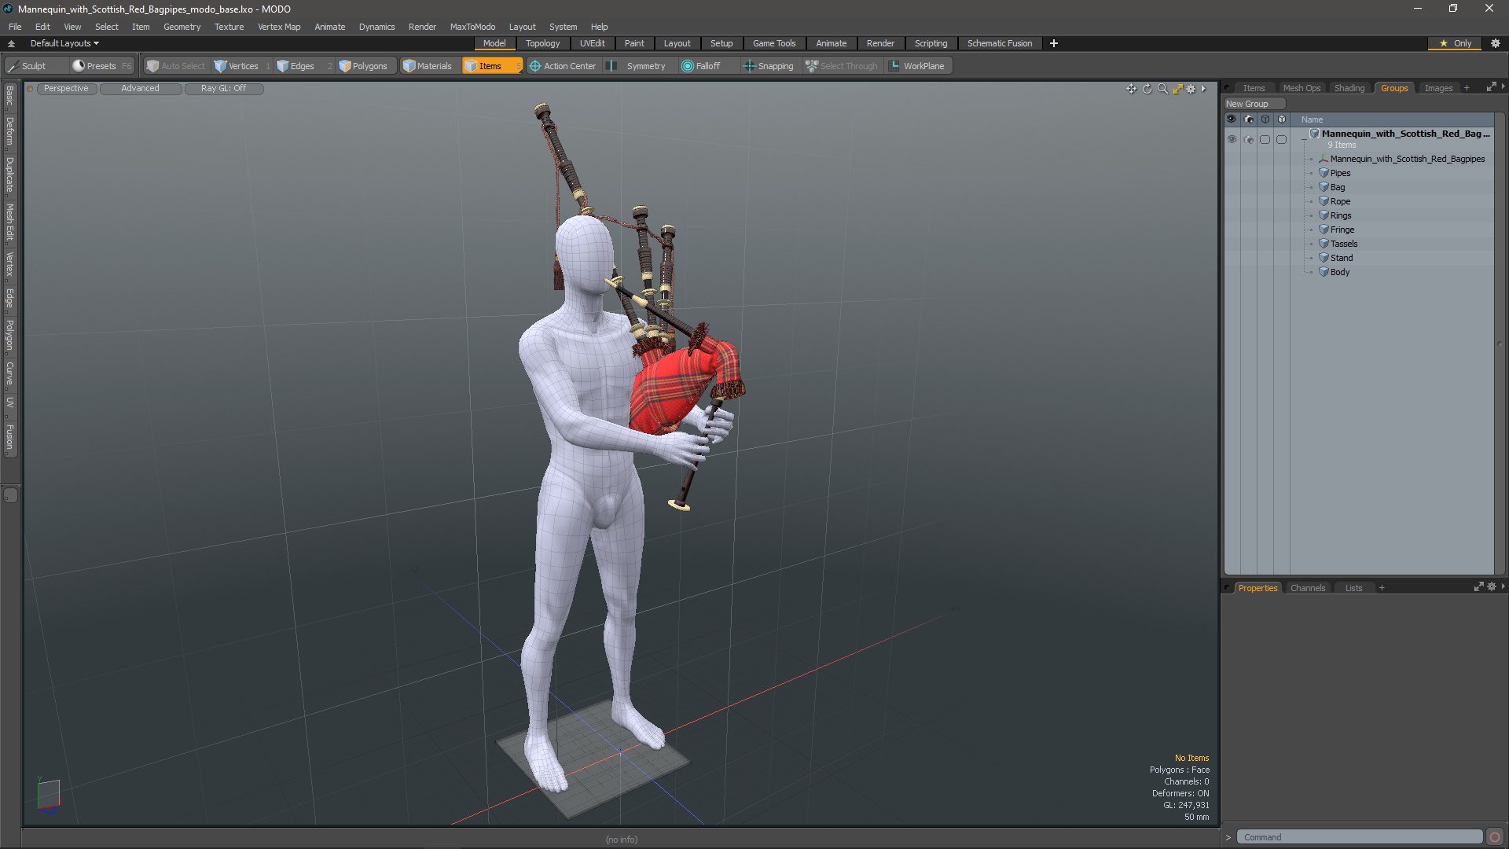Collapse the Mannequin_with_Scottish_Red_Bag group tree
This screenshot has width=1509, height=849.
point(1305,138)
